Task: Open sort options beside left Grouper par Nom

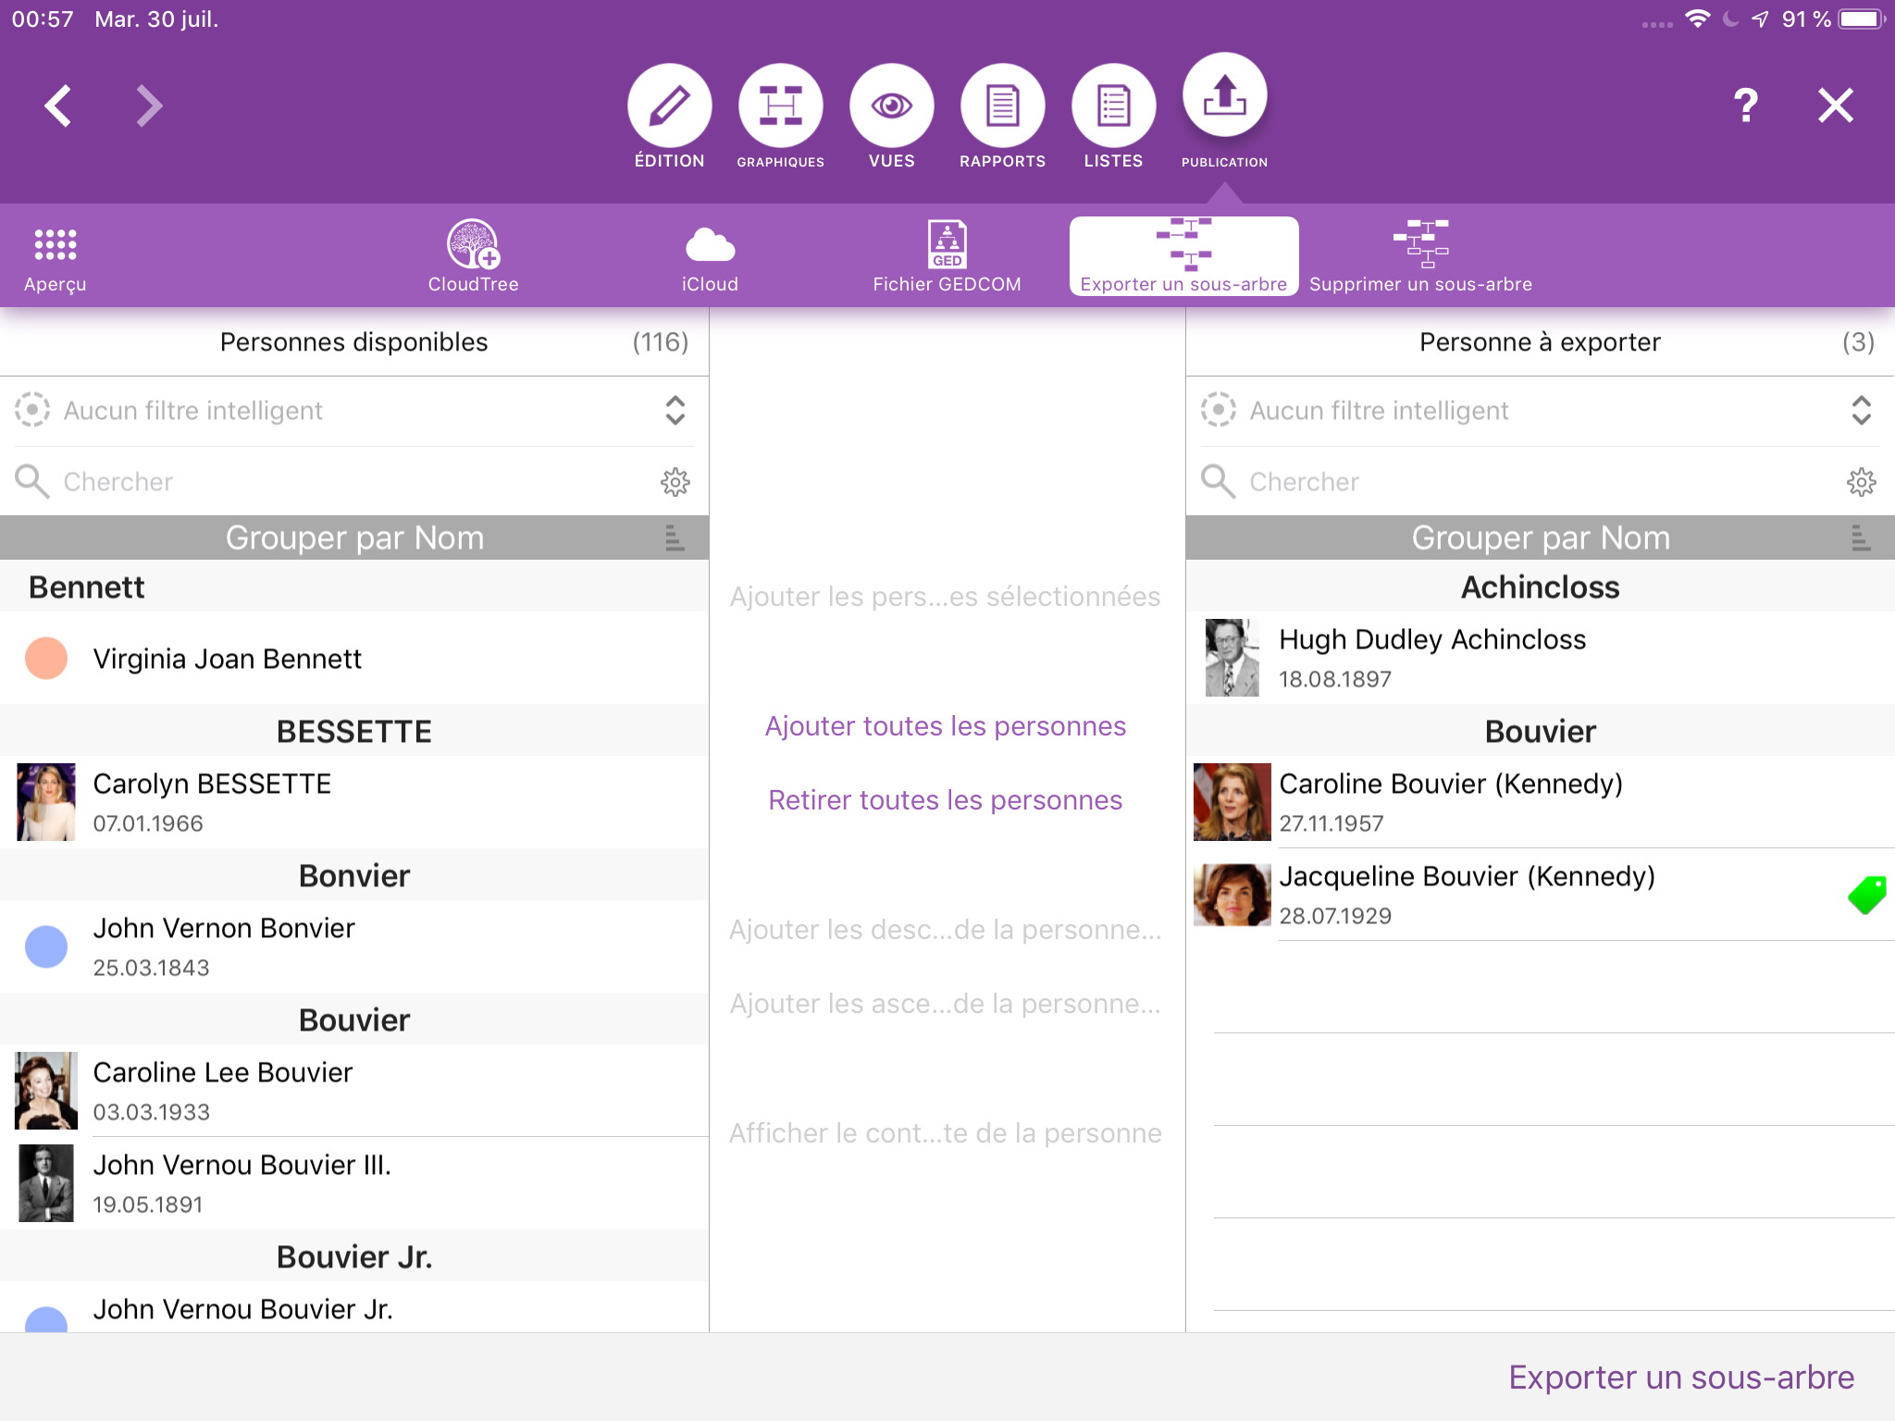Action: (x=675, y=538)
